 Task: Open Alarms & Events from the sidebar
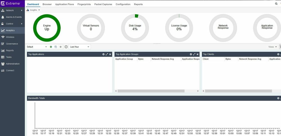tap(12, 17)
